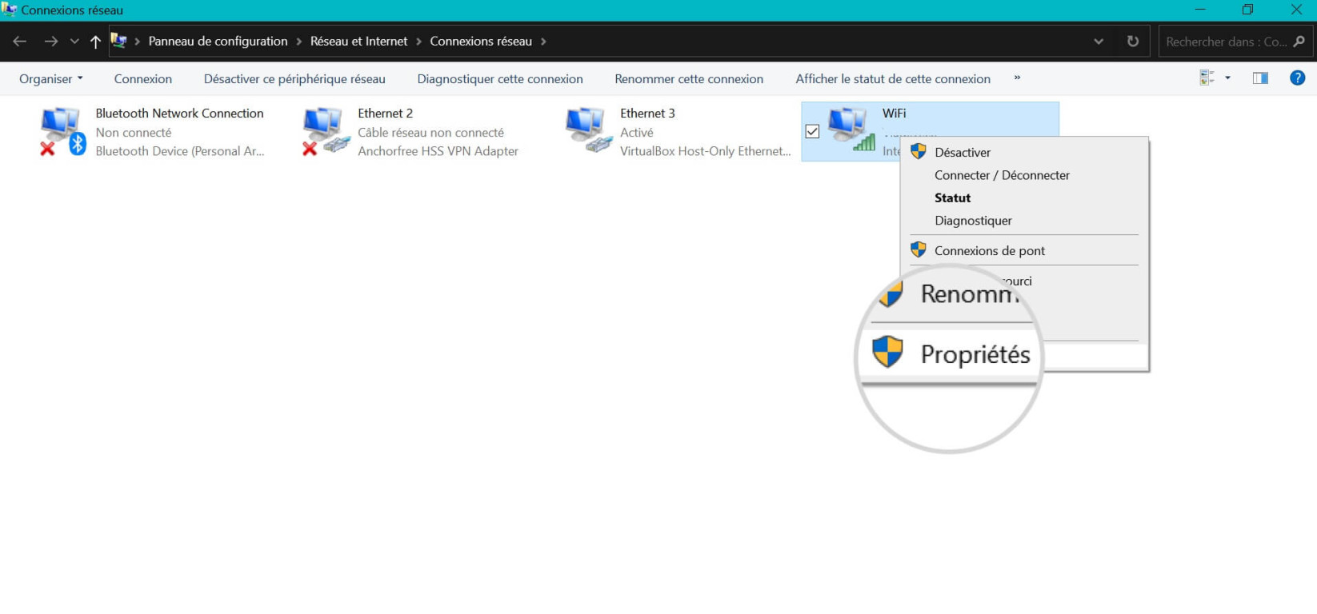Click the WiFi connection name
The image size is (1317, 614).
[x=895, y=114]
